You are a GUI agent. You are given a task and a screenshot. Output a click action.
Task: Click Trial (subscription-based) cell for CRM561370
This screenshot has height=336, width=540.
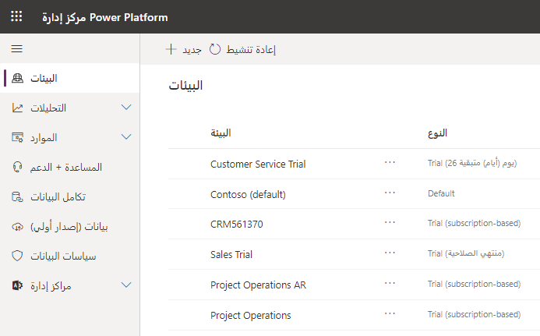475,223
